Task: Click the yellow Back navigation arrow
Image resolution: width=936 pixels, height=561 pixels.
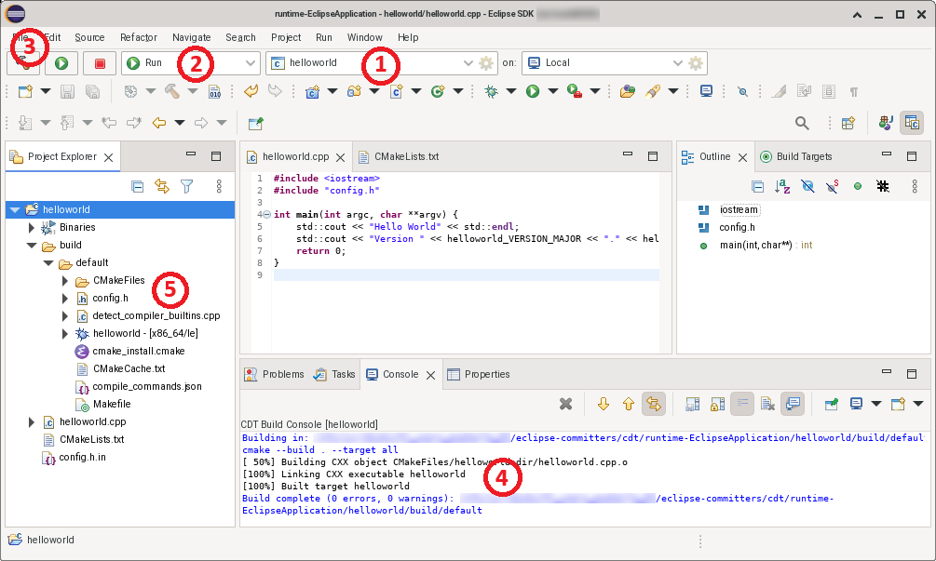Action: pyautogui.click(x=158, y=123)
